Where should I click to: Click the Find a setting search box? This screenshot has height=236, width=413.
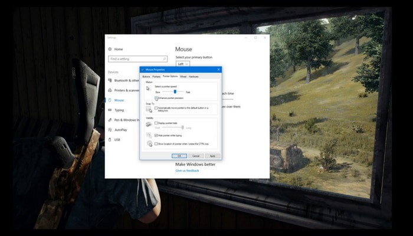point(137,59)
